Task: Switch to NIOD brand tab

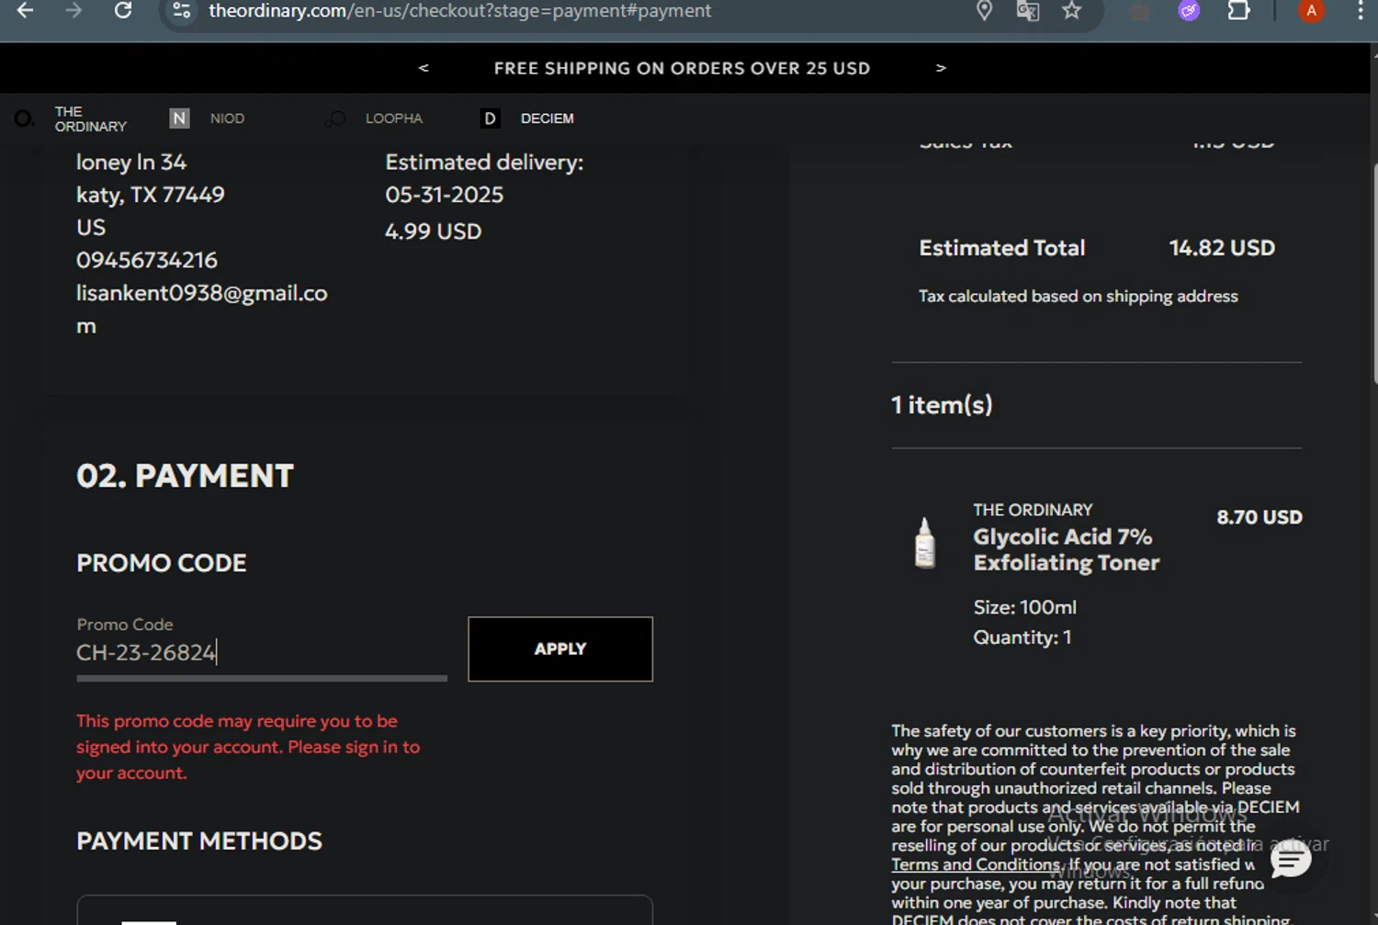Action: (x=208, y=118)
